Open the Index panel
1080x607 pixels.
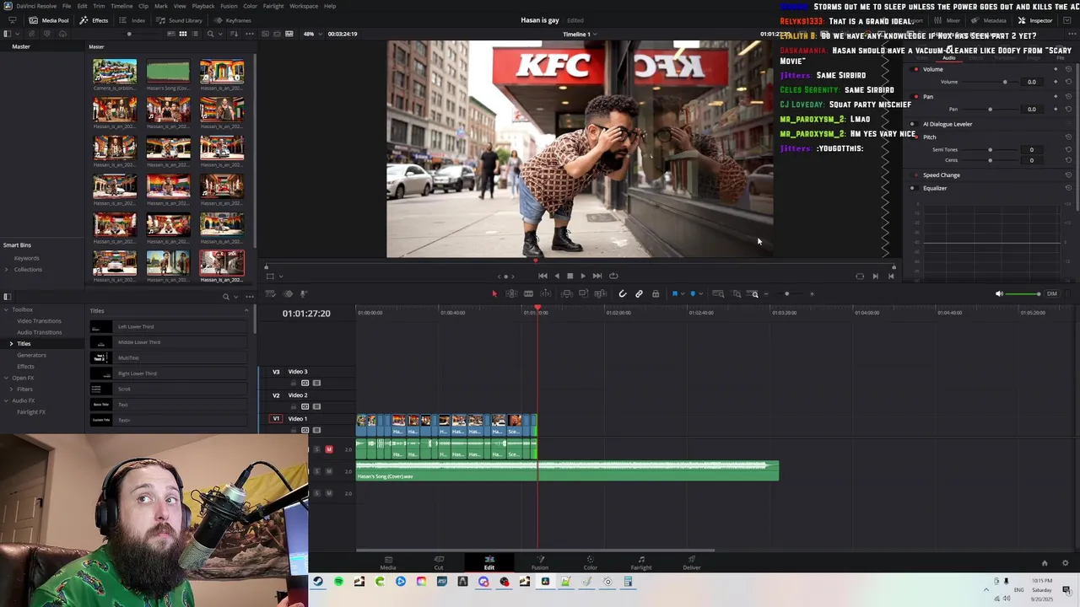coord(132,20)
